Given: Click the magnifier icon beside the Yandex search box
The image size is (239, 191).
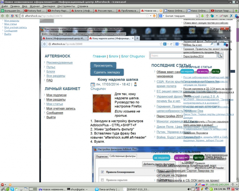Looking at the screenshot, I should [x=220, y=56].
